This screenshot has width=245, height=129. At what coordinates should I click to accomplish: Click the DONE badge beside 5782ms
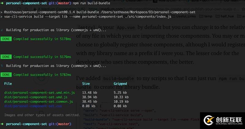coord(6,75)
